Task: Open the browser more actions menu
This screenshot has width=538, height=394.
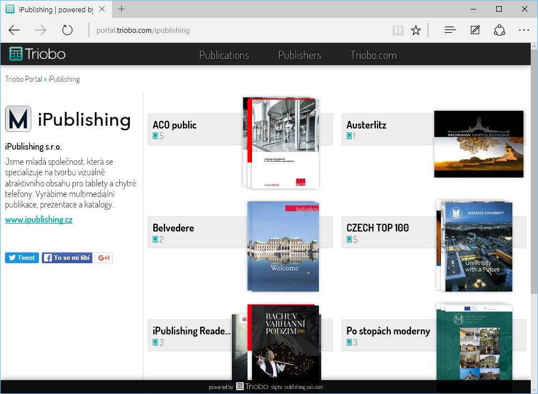Action: (x=524, y=30)
